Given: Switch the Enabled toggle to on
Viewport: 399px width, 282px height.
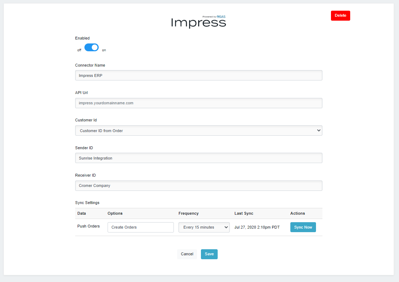Looking at the screenshot, I should (92, 47).
